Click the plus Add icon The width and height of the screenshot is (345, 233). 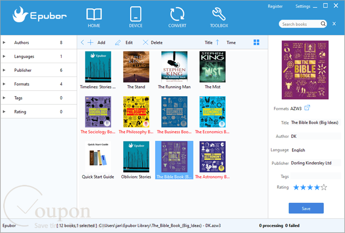(x=90, y=43)
